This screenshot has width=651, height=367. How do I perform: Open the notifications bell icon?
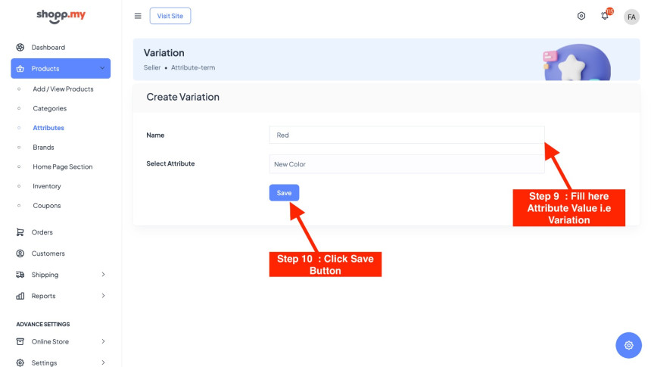pyautogui.click(x=605, y=16)
